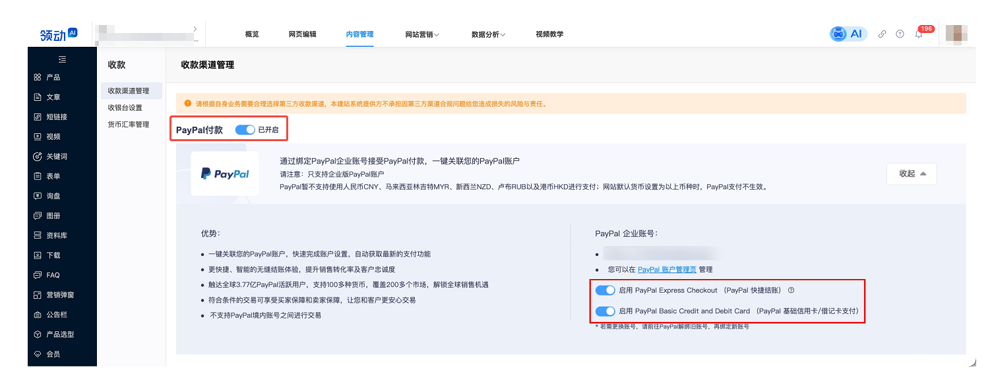Switch to the 概览 tab

[x=252, y=34]
